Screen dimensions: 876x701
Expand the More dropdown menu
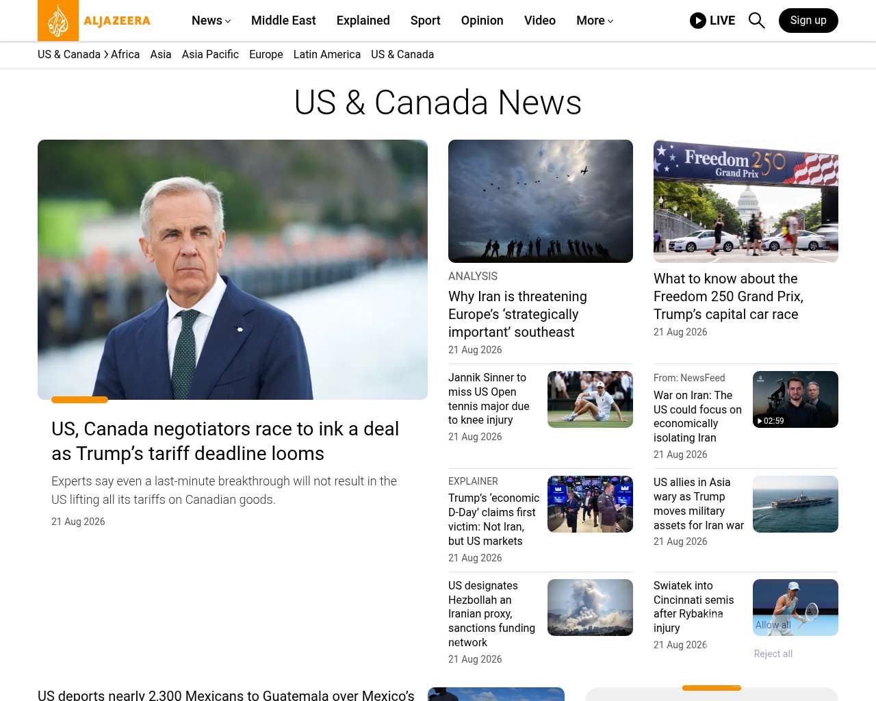coord(595,21)
